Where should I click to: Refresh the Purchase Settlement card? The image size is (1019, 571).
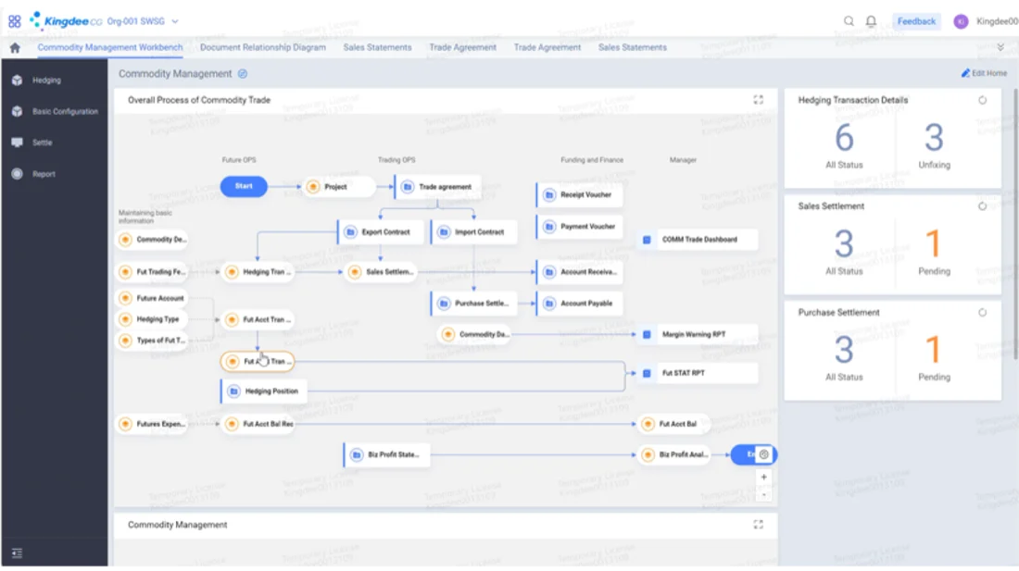(x=983, y=312)
